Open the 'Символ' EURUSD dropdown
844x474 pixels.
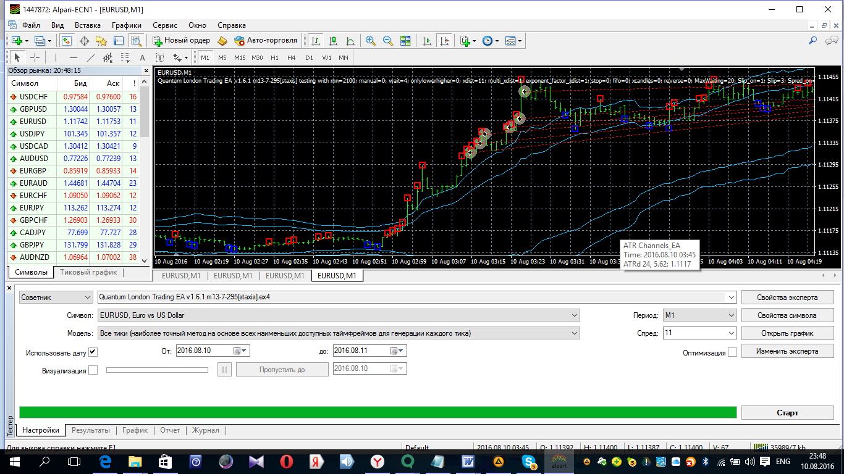(x=339, y=315)
